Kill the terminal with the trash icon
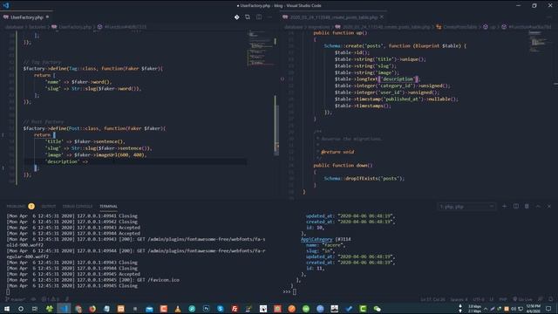The image size is (558, 314). tap(527, 207)
